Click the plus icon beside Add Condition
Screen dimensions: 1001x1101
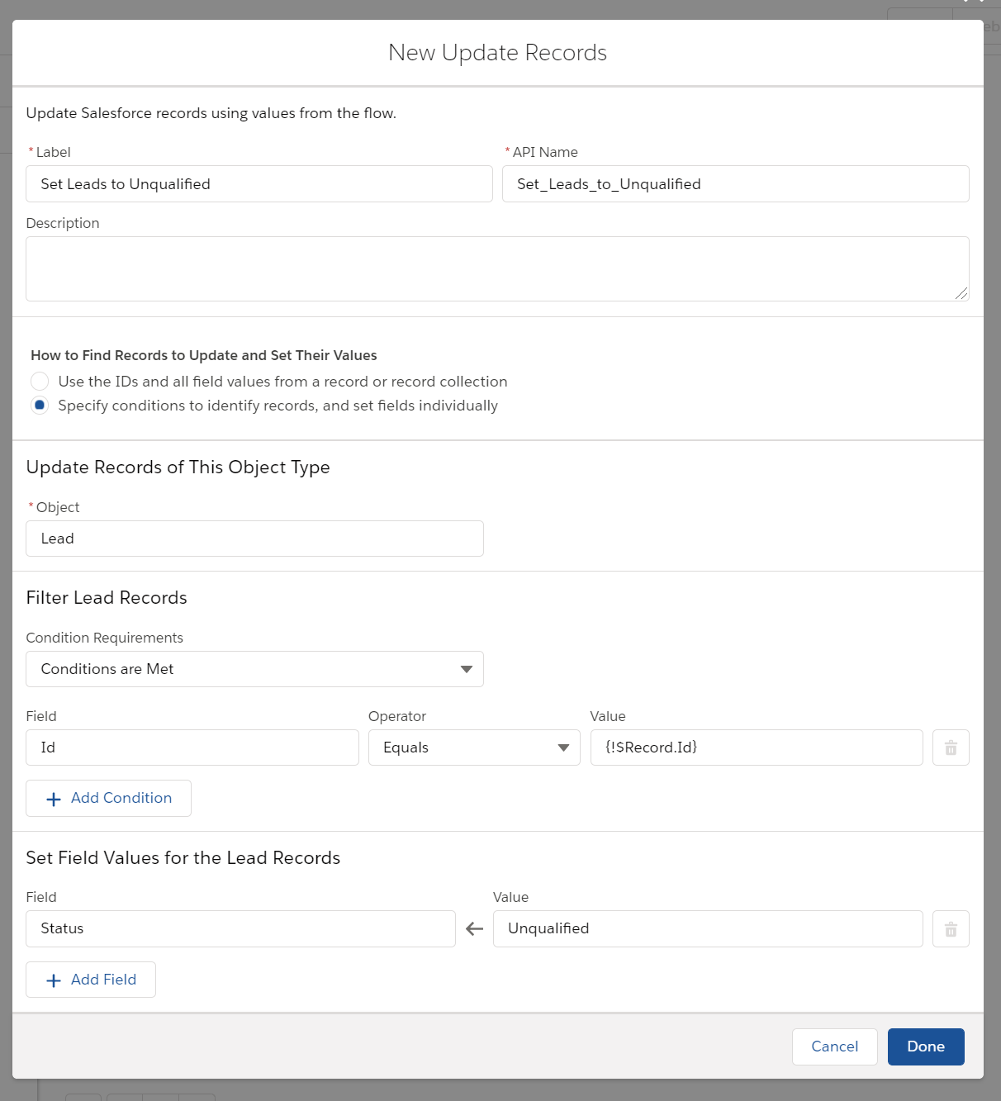[54, 798]
